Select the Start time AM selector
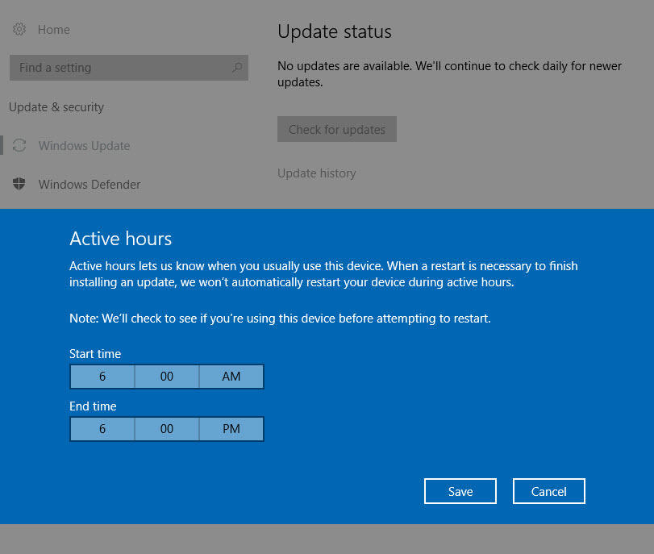 231,377
